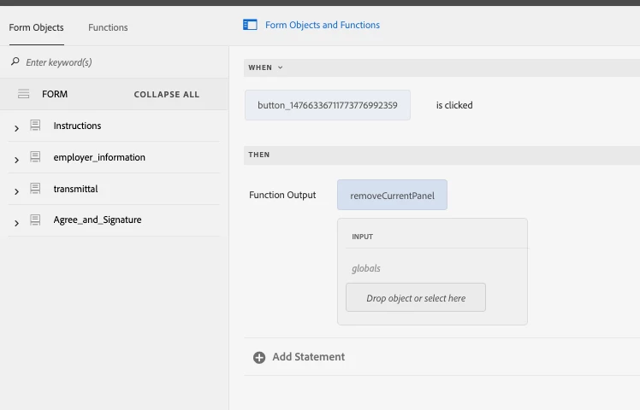
Task: Click the employer_information panel icon
Action: [x=36, y=157]
